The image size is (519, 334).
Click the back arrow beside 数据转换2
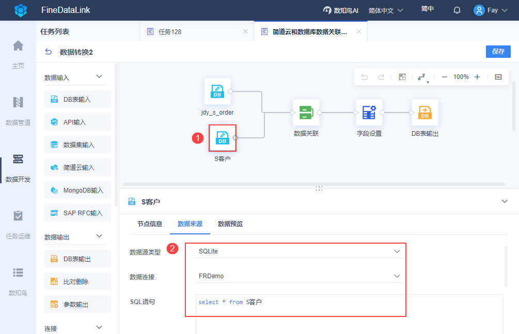tap(49, 52)
